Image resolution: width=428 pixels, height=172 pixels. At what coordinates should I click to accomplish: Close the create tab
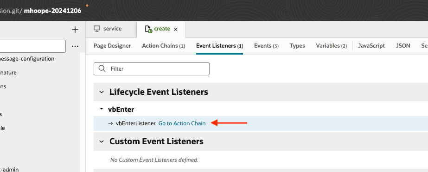[176, 30]
